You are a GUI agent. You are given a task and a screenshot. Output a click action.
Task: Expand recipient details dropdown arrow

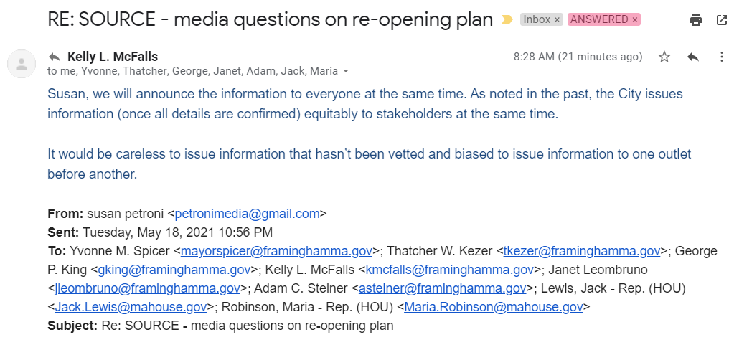346,72
